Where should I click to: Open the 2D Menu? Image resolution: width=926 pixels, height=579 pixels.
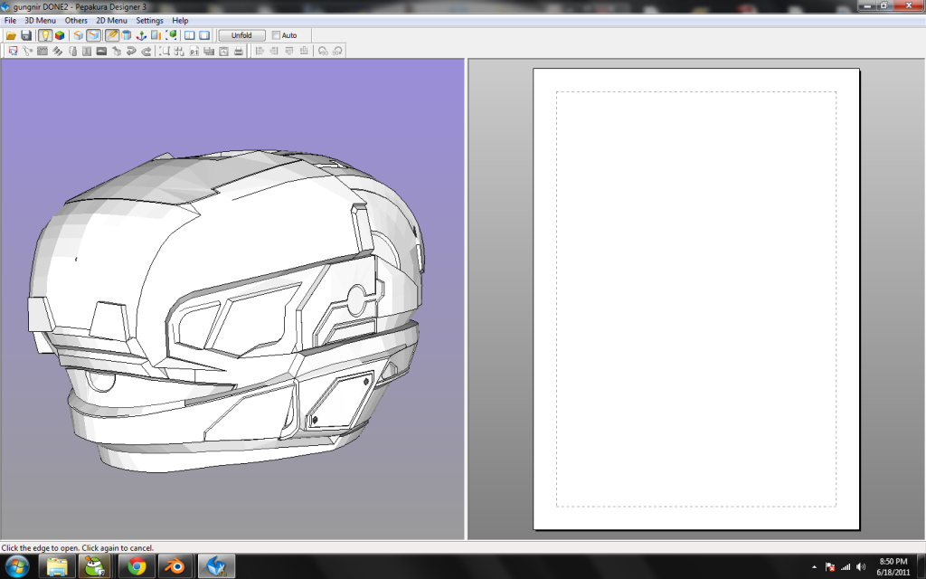tap(112, 20)
